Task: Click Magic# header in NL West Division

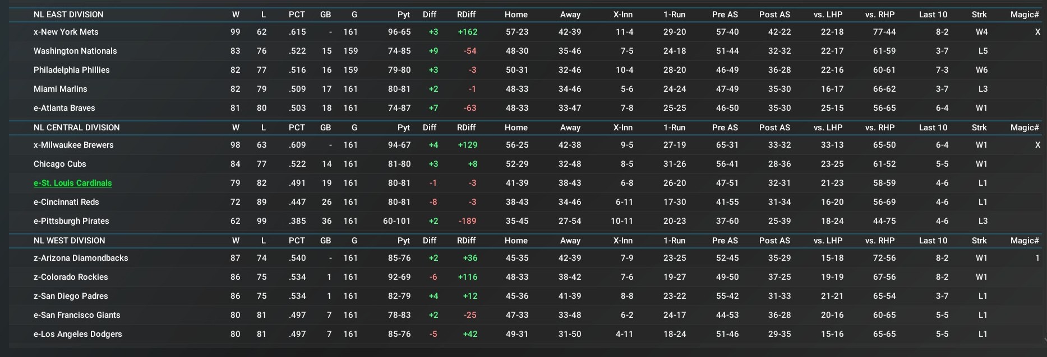Action: pyautogui.click(x=1025, y=241)
